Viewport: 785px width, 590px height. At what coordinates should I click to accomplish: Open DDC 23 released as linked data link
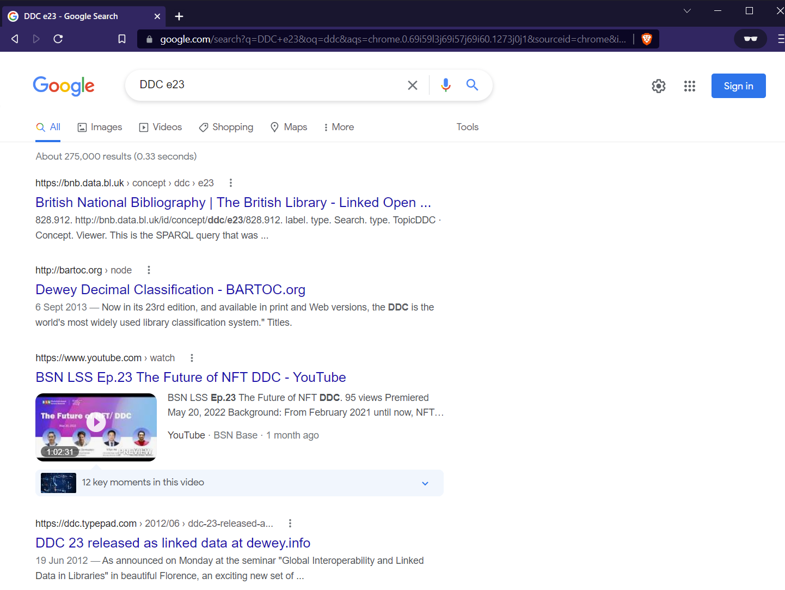click(x=173, y=543)
